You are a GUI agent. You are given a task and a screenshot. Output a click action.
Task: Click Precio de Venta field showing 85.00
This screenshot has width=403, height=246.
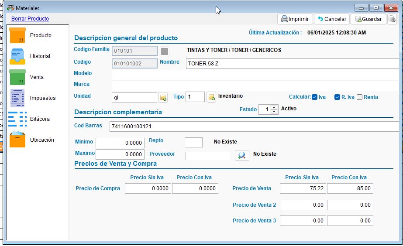pyautogui.click(x=350, y=188)
